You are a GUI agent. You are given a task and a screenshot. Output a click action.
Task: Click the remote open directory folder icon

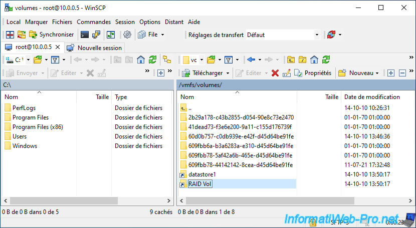point(211,60)
